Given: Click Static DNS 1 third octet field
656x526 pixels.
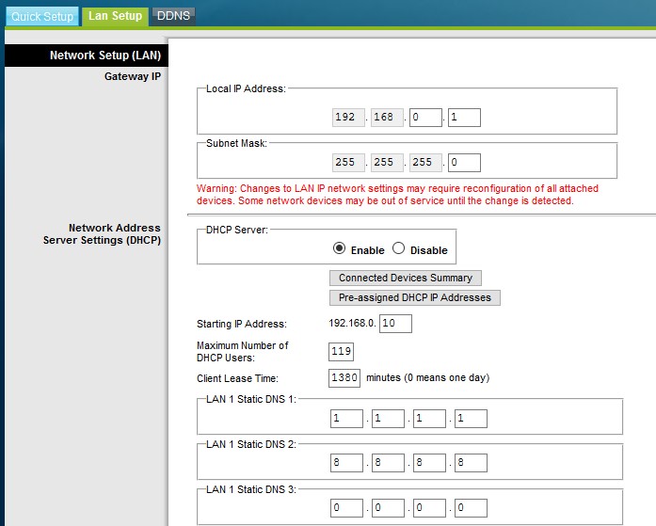Looking at the screenshot, I should coord(429,419).
